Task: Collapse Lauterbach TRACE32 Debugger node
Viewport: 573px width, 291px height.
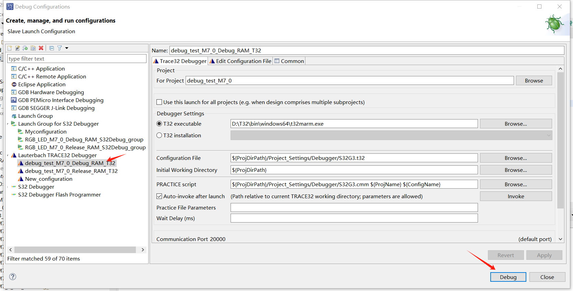Action: [x=8, y=155]
